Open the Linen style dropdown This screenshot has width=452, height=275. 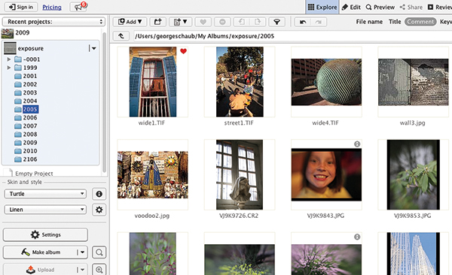pyautogui.click(x=45, y=210)
